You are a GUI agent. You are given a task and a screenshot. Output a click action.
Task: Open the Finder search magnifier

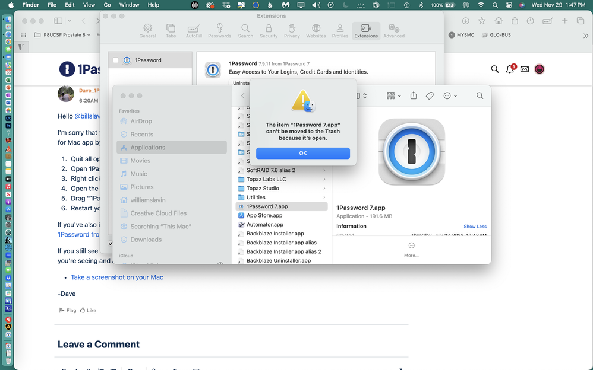[x=480, y=95]
